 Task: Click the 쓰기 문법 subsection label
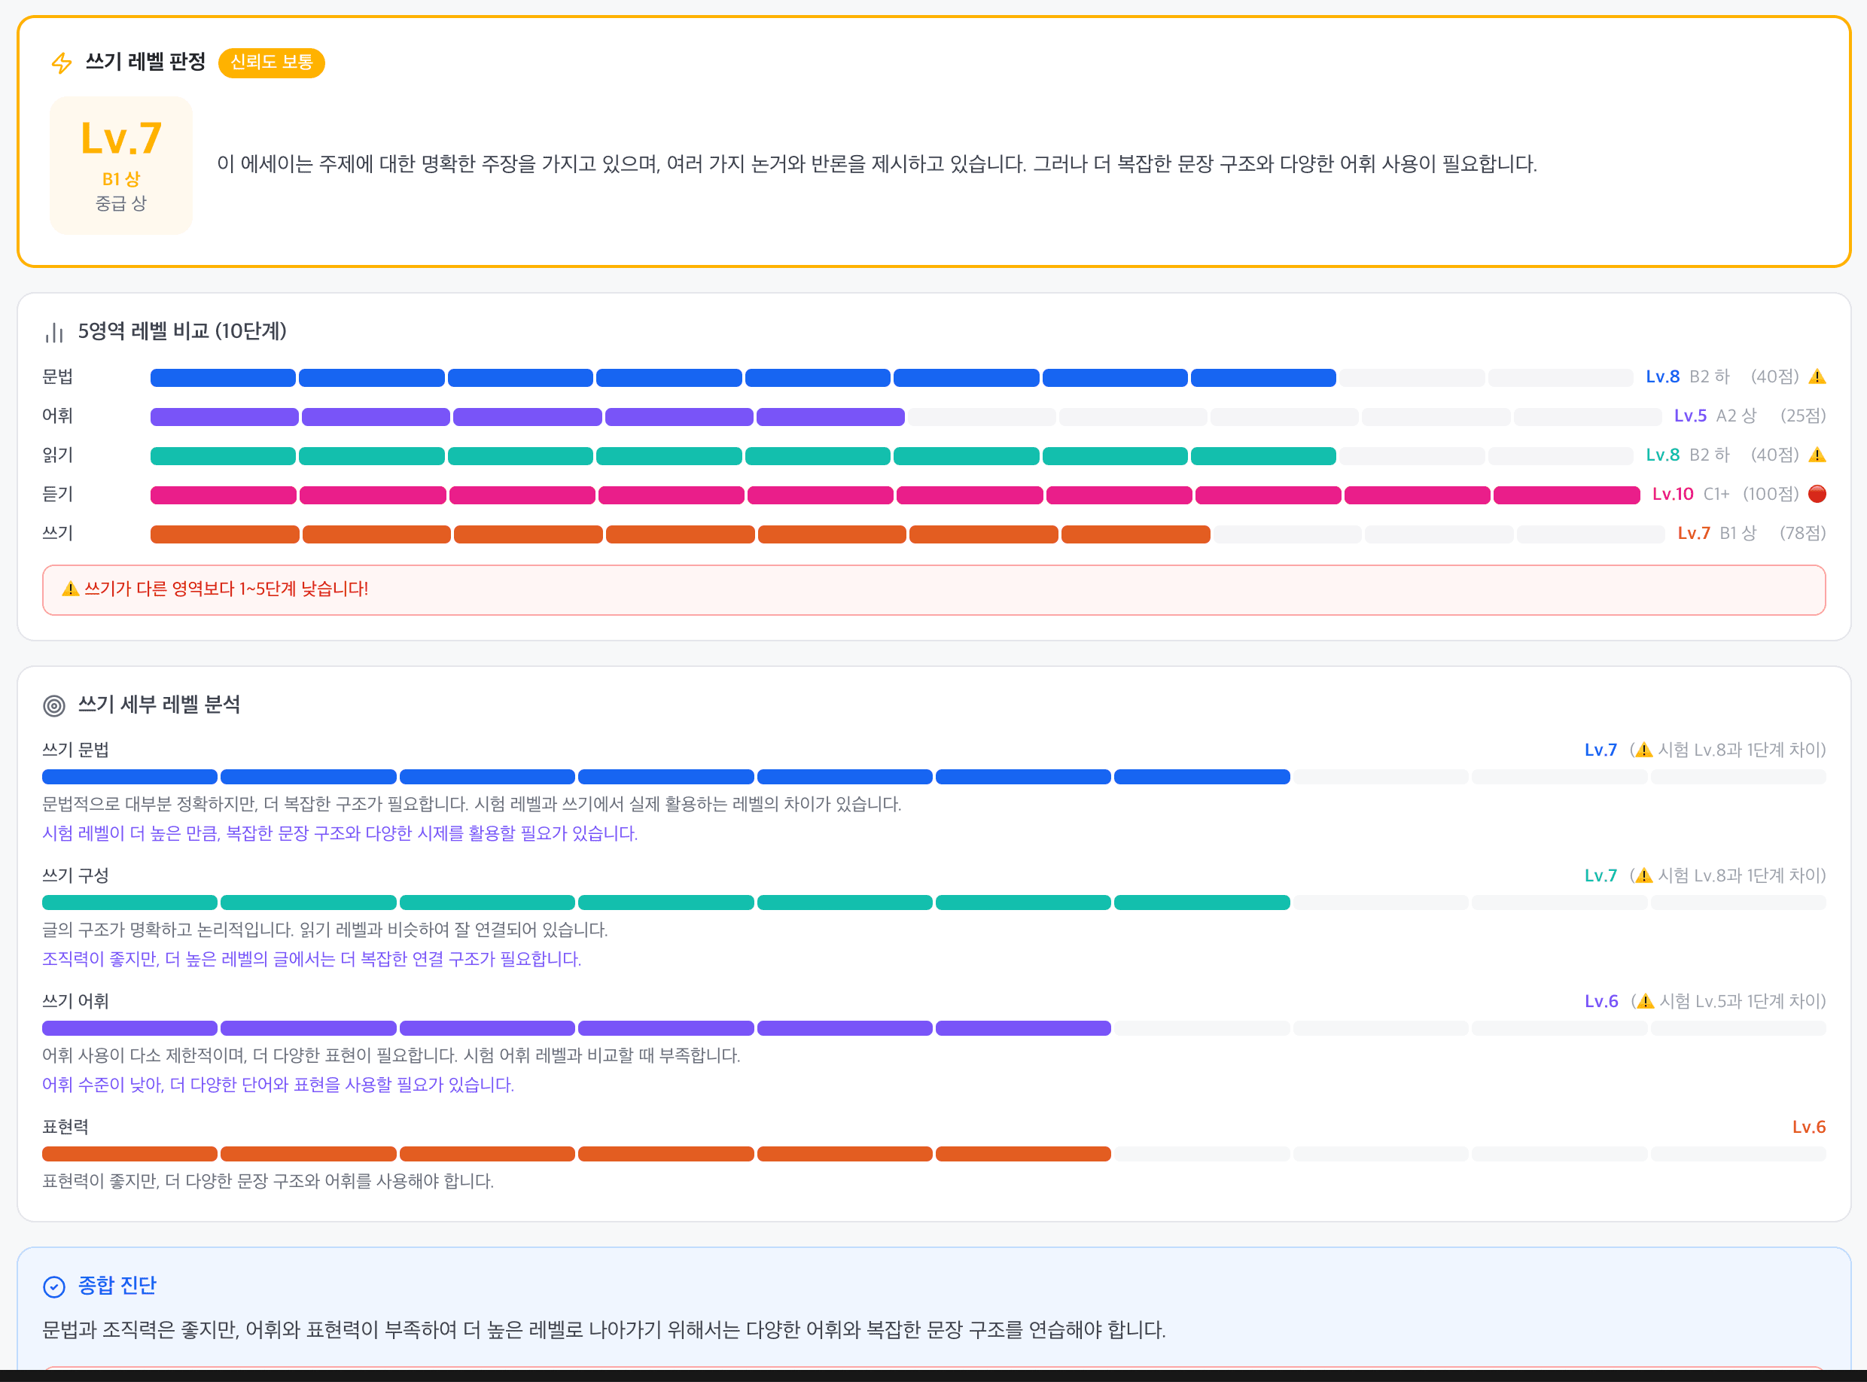point(75,750)
